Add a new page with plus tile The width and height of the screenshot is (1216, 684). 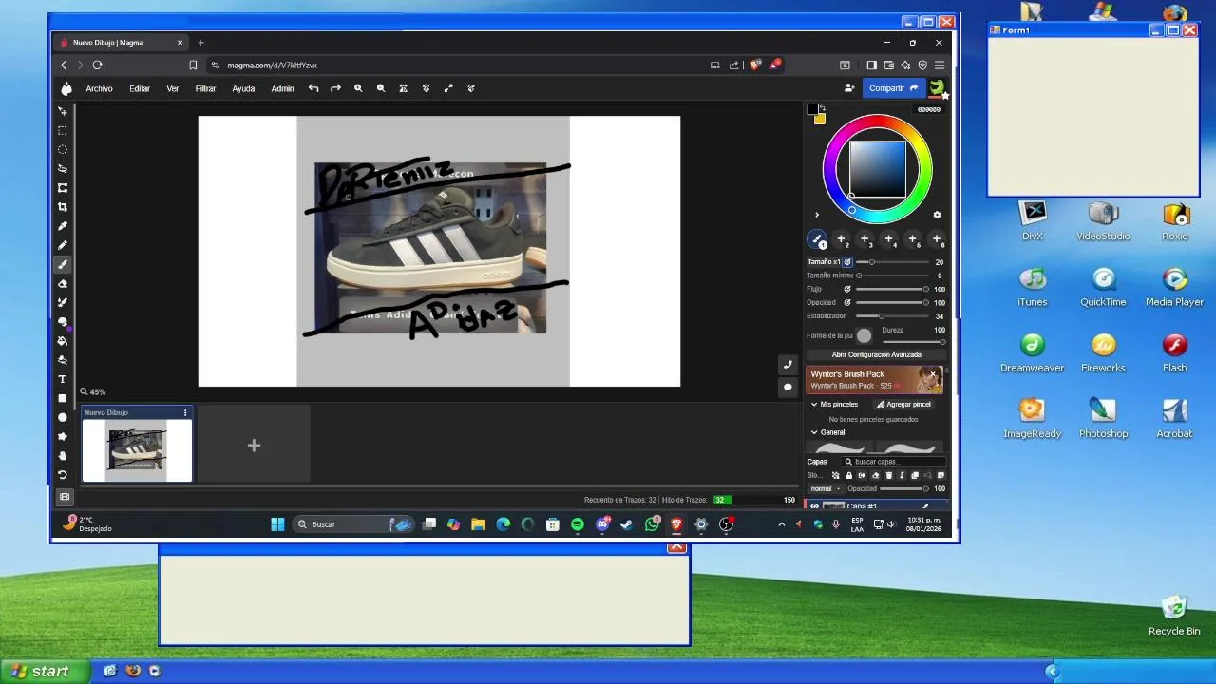254,446
